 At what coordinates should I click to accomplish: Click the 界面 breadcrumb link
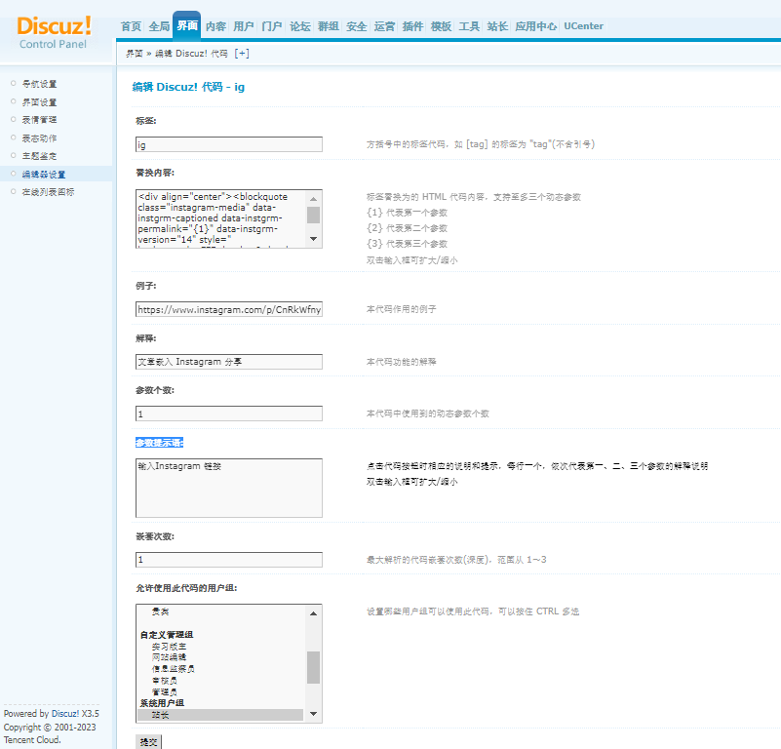pos(135,54)
